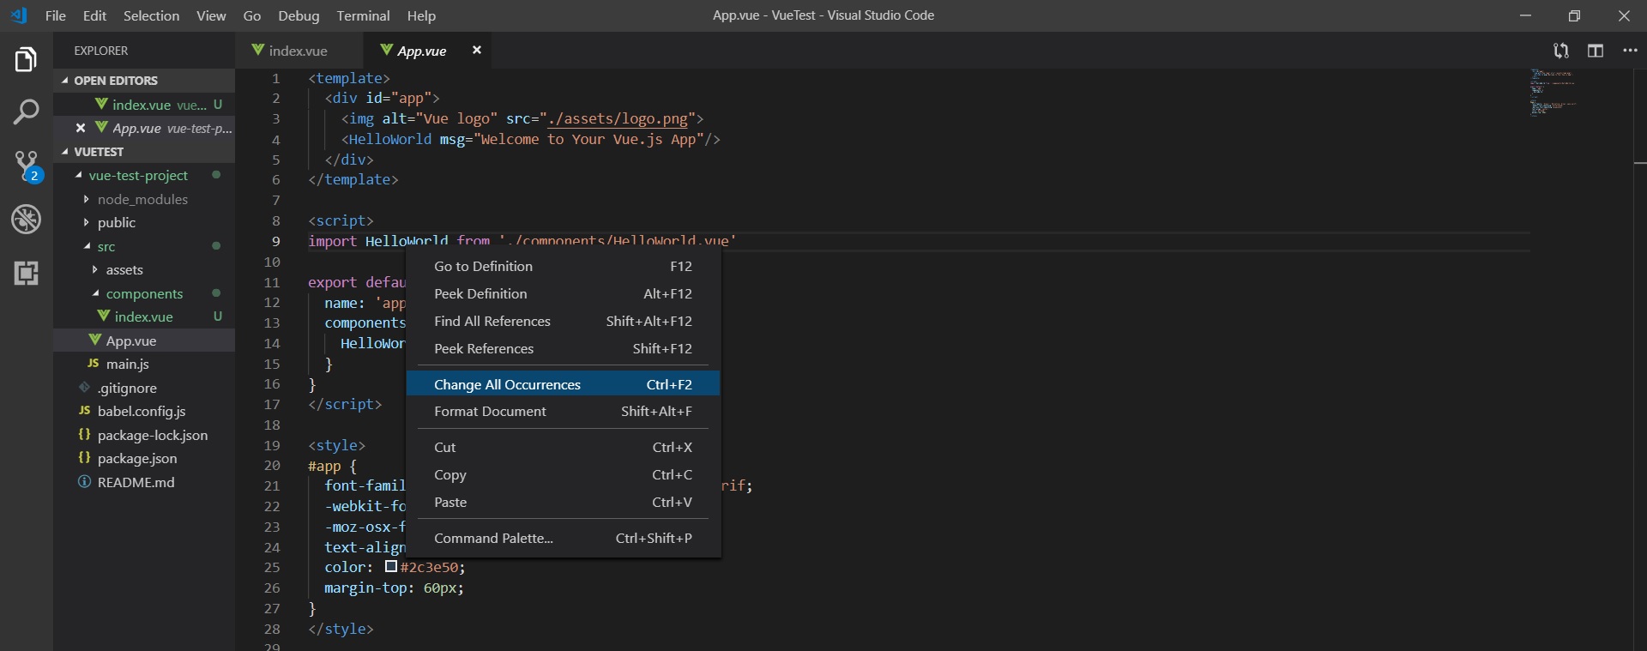This screenshot has height=651, width=1647.
Task: Open the Explorer view in activity bar
Action: coord(26,60)
